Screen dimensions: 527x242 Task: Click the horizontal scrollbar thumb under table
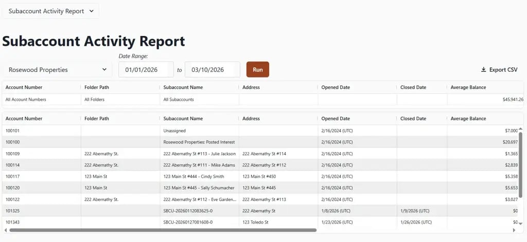(x=163, y=230)
